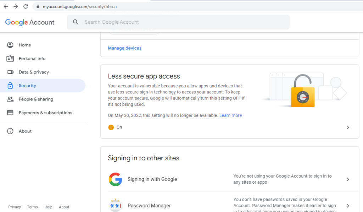Expand Signing in with Google chevron

pyautogui.click(x=348, y=179)
